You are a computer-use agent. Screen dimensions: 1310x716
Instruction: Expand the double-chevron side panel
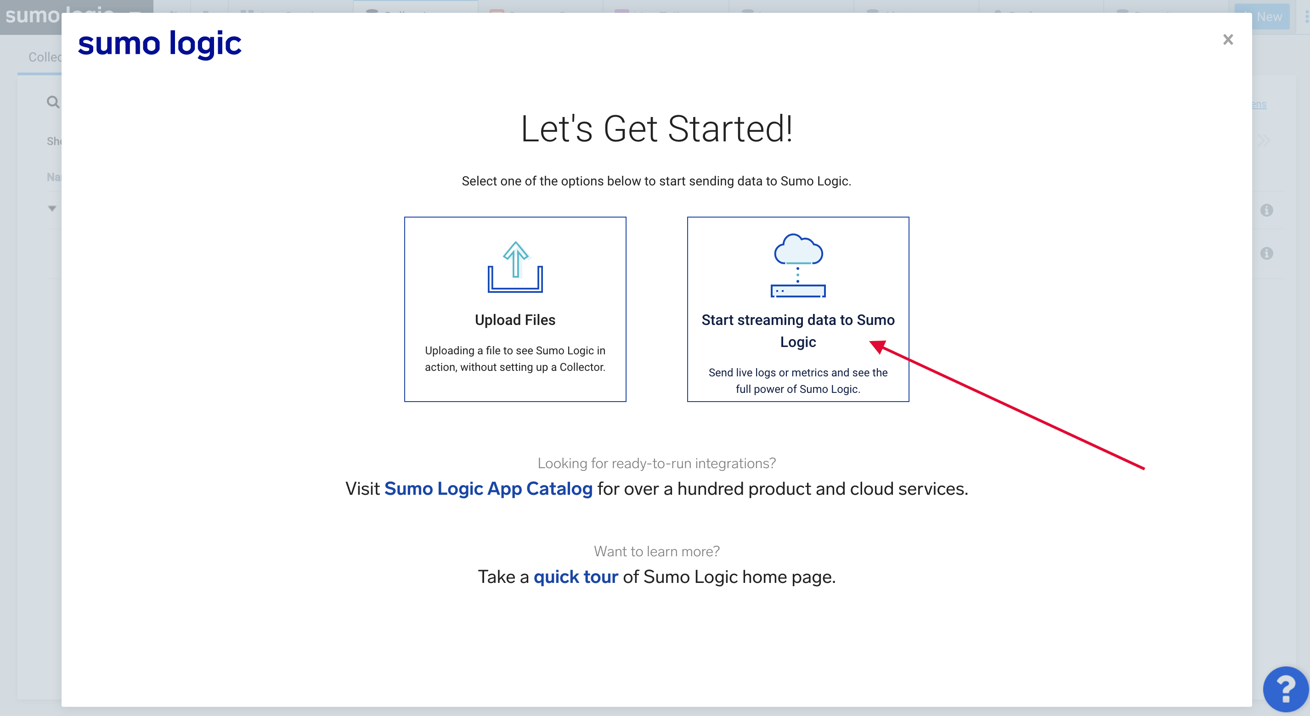pos(1263,140)
